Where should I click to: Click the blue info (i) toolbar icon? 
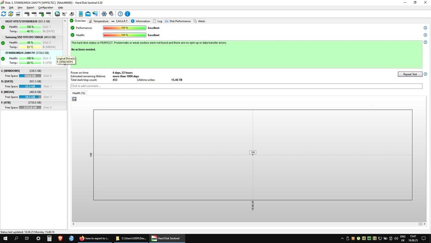(x=128, y=14)
